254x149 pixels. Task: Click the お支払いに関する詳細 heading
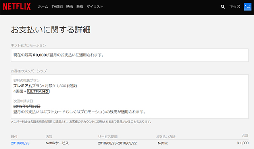point(50,30)
